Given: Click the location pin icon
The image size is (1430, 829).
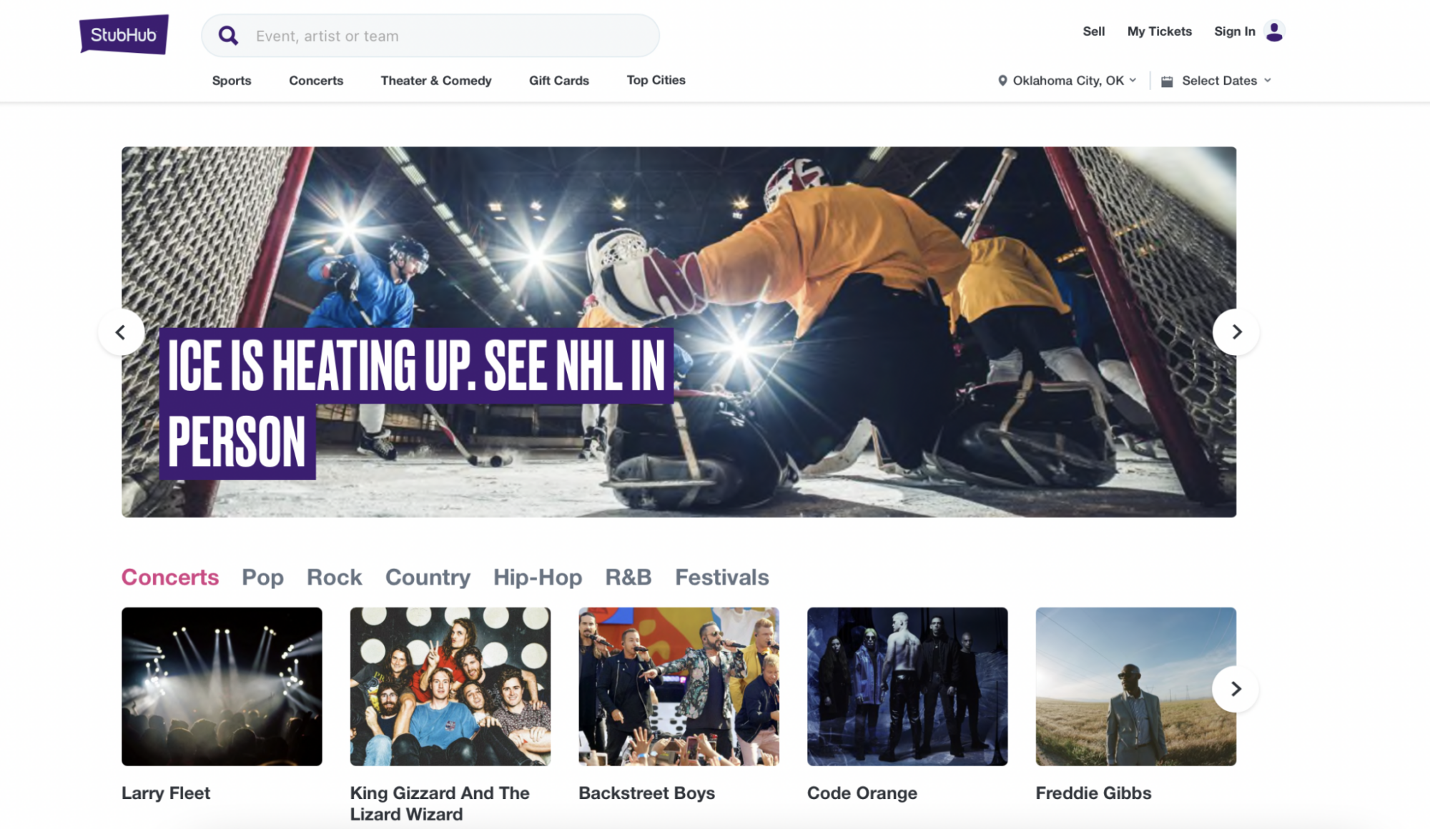Looking at the screenshot, I should (1002, 81).
